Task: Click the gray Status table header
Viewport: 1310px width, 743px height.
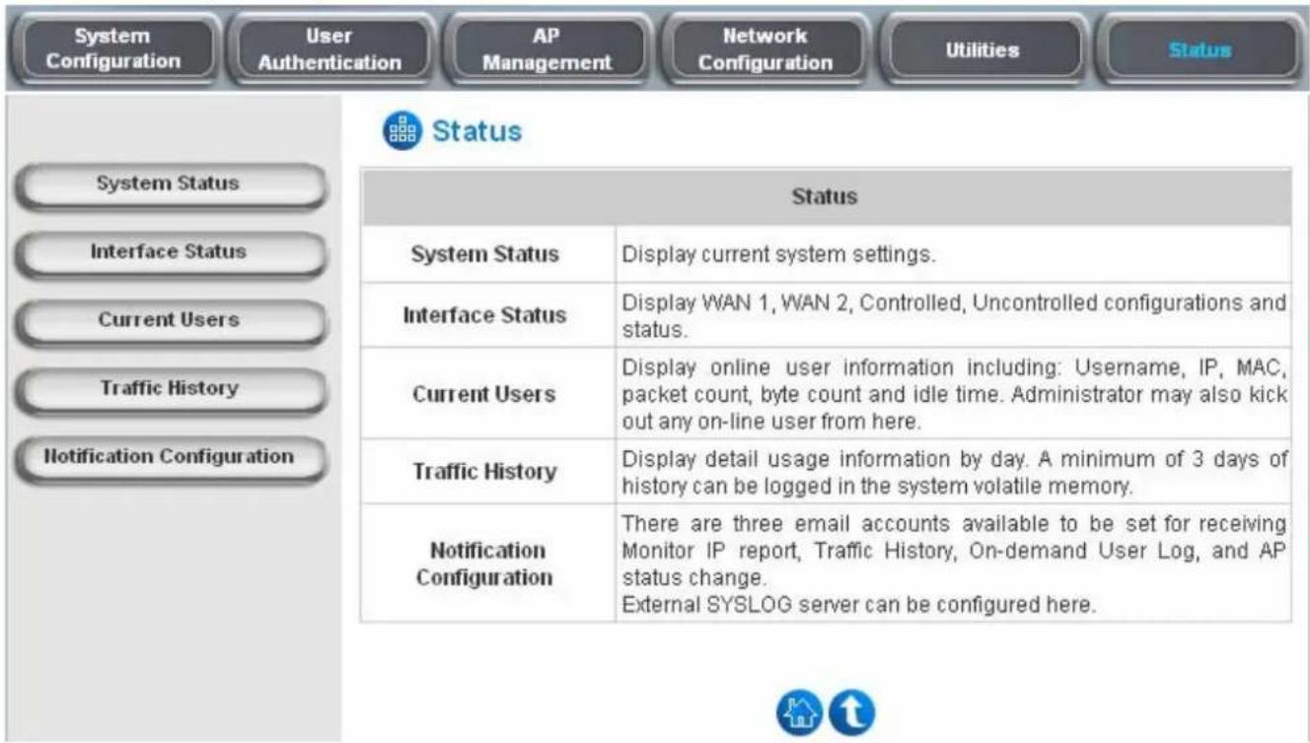Action: coord(826,196)
